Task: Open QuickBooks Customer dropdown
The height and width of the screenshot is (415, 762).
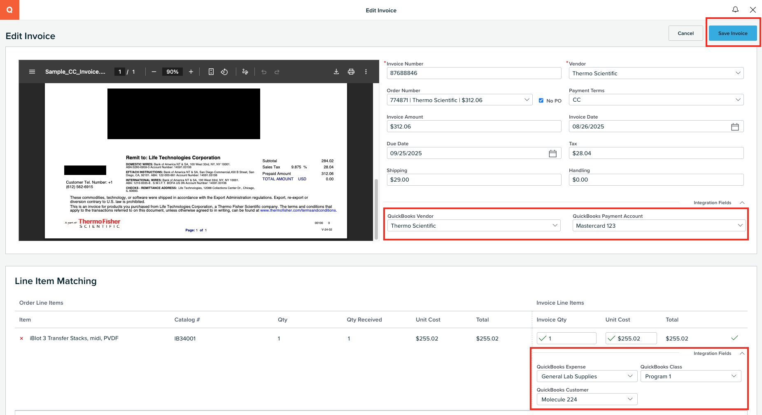Action: [587, 399]
